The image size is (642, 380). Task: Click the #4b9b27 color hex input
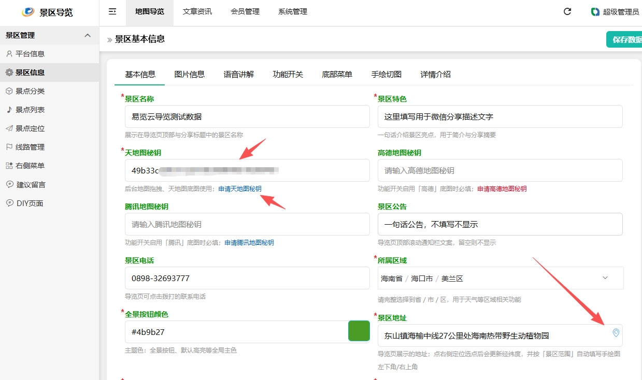[236, 332]
